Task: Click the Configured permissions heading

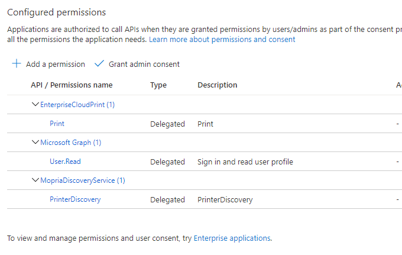Action: (x=56, y=12)
